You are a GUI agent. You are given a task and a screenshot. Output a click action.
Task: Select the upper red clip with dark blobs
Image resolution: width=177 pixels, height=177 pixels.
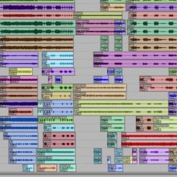coord(59,136)
